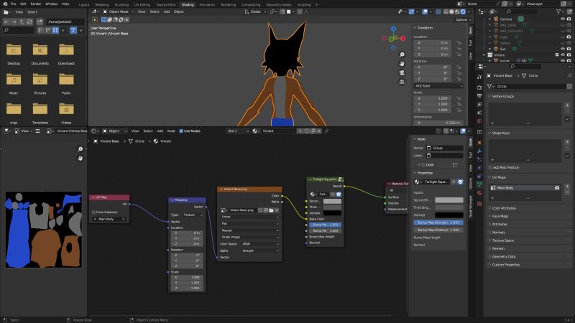Go forward in the file browser
The height and width of the screenshot is (323, 575).
tap(14, 22)
